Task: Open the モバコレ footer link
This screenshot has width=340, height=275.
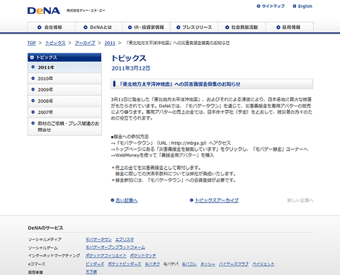Action: 190,264
